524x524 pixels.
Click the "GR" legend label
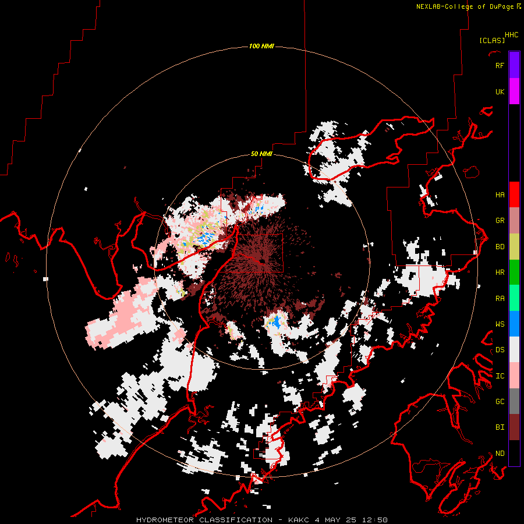coord(500,221)
